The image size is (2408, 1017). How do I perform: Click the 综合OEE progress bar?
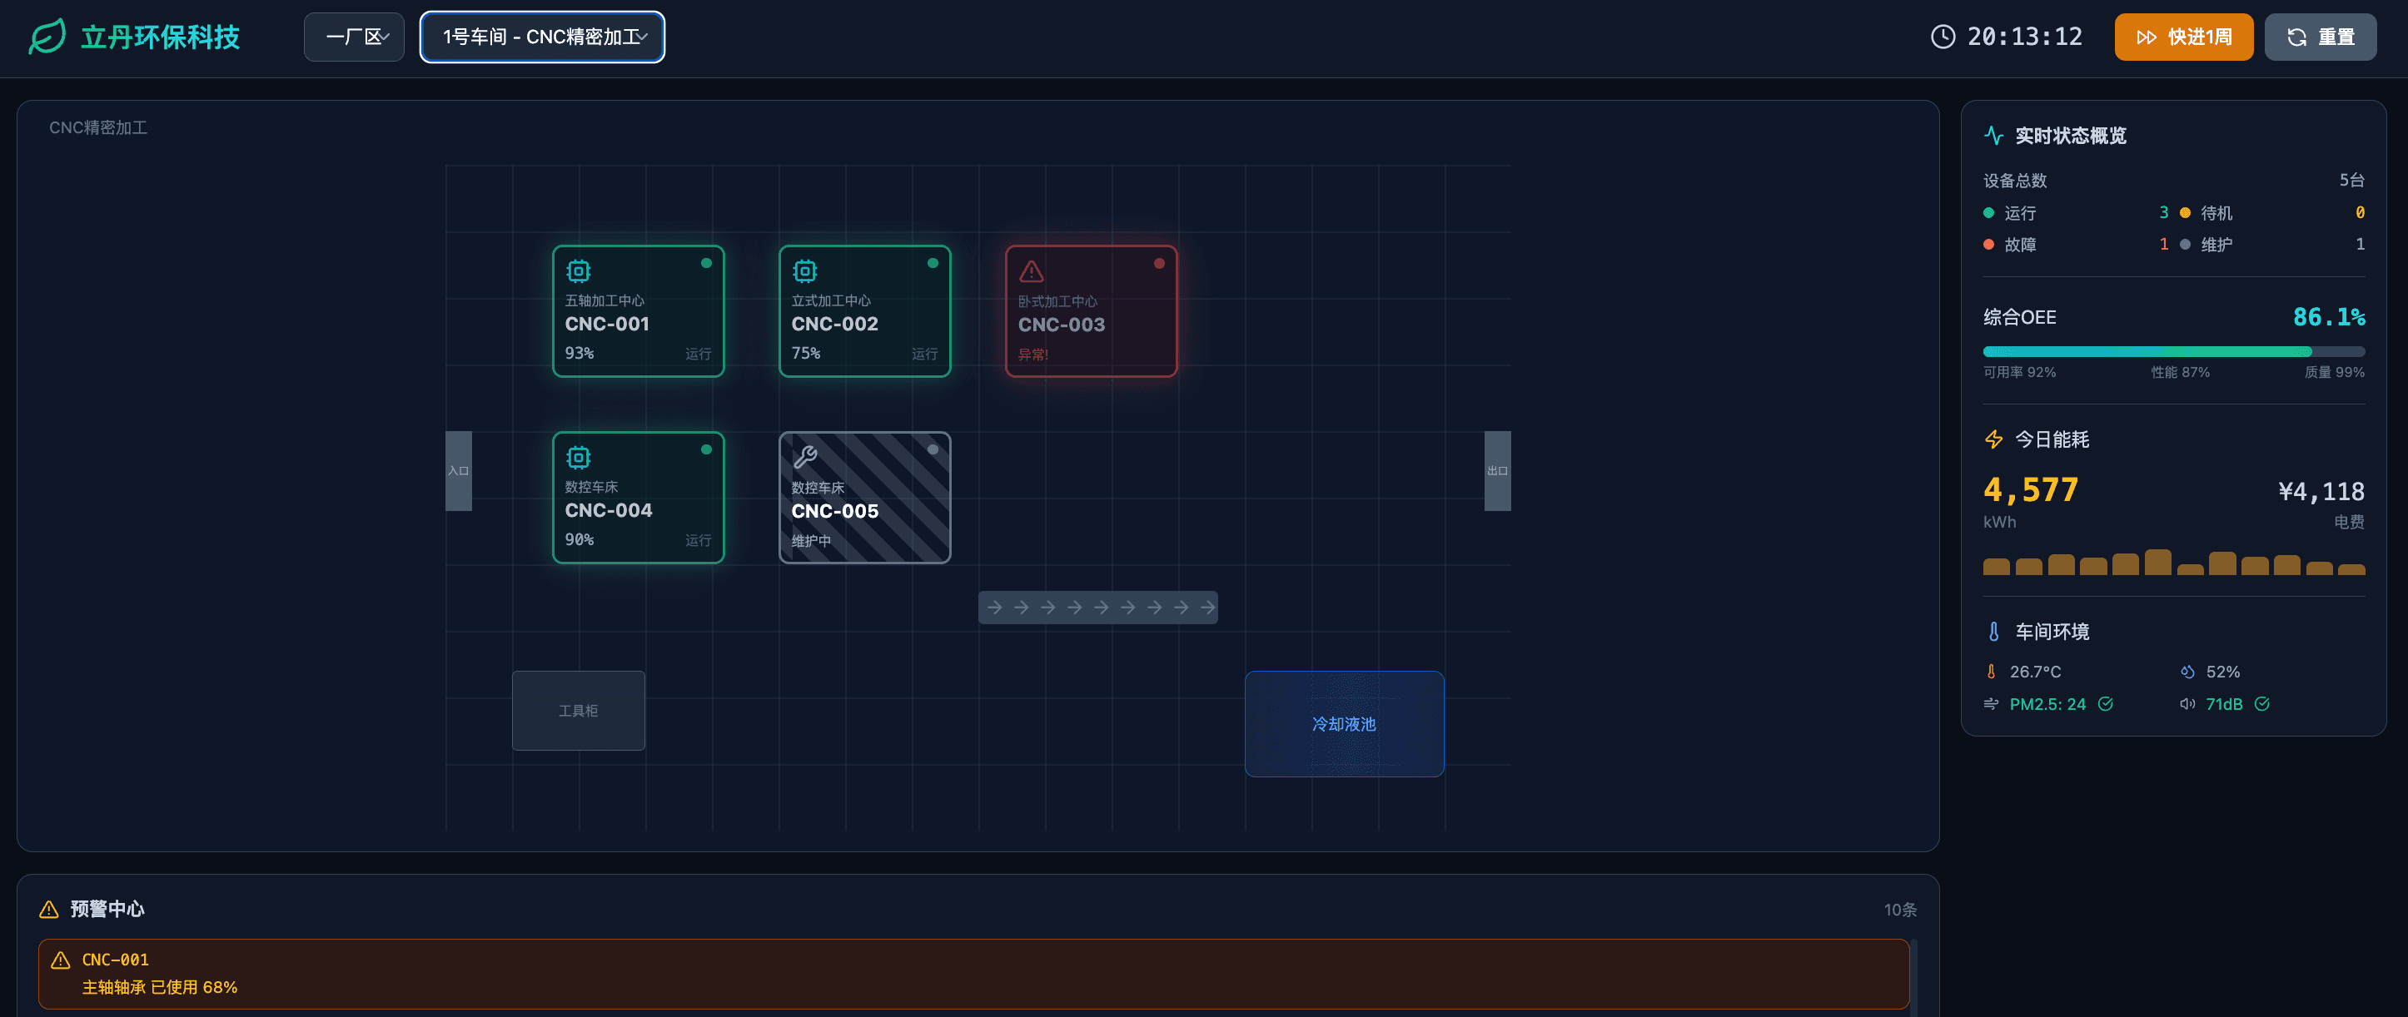tap(2173, 351)
